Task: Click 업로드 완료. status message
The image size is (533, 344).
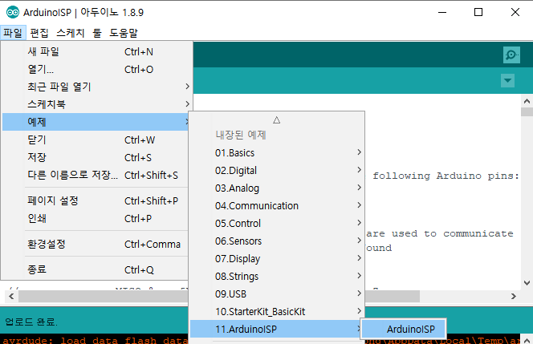Action: point(31,322)
